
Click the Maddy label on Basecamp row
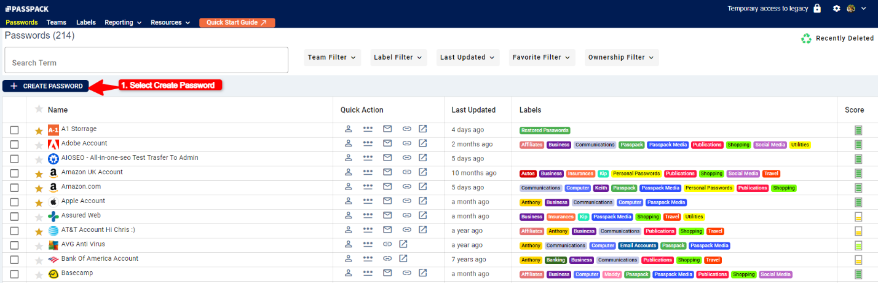(612, 274)
